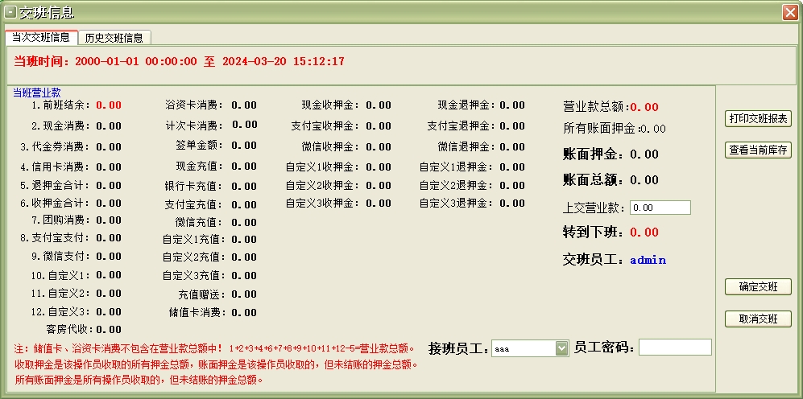This screenshot has width=803, height=399.
Task: Confirm shift handover with 确定交班
Action: pos(758,287)
